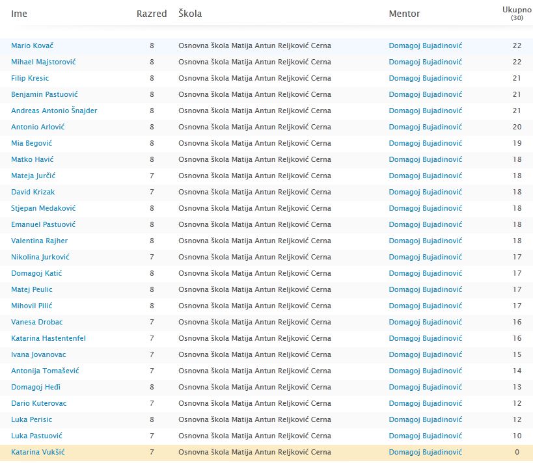Select score 13 in Domagoj Heđi's row
533x463 pixels.
(517, 388)
